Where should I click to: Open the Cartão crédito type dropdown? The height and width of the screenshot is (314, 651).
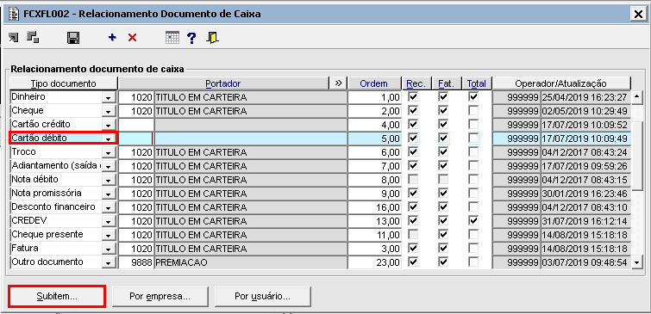click(x=109, y=125)
